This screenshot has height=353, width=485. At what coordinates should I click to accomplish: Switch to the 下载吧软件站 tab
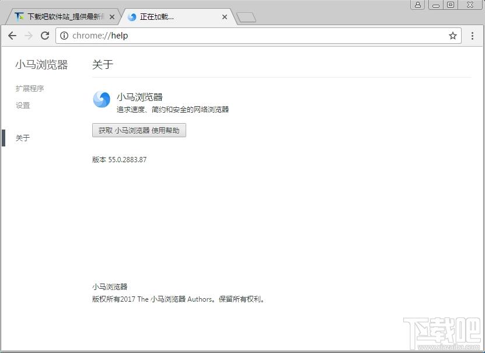point(64,17)
